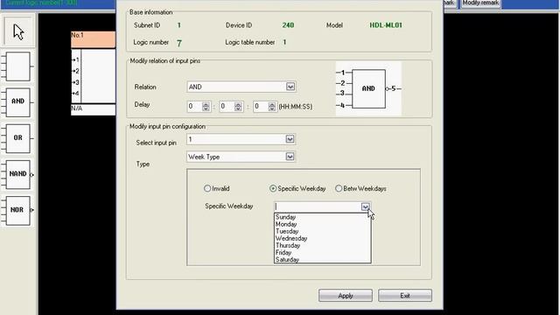This screenshot has width=560, height=315.
Task: Click the Logic number value 7
Action: pyautogui.click(x=178, y=43)
